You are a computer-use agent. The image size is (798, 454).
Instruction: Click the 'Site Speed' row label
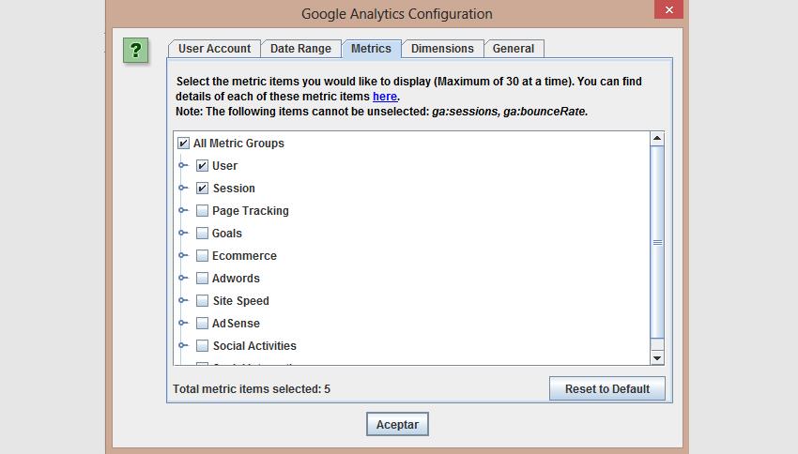coord(240,301)
